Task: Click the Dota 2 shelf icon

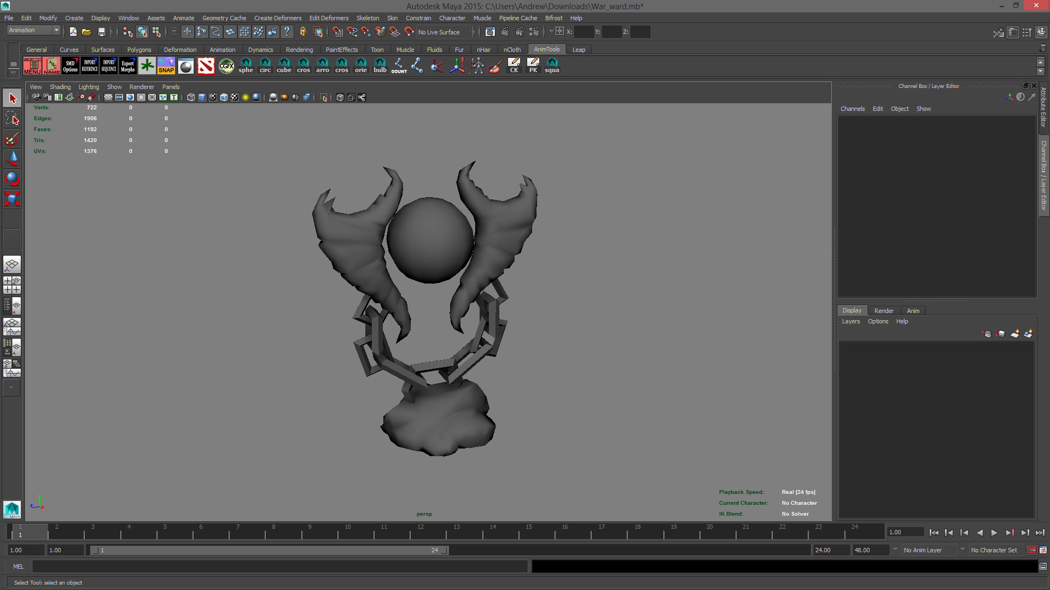Action: click(206, 66)
